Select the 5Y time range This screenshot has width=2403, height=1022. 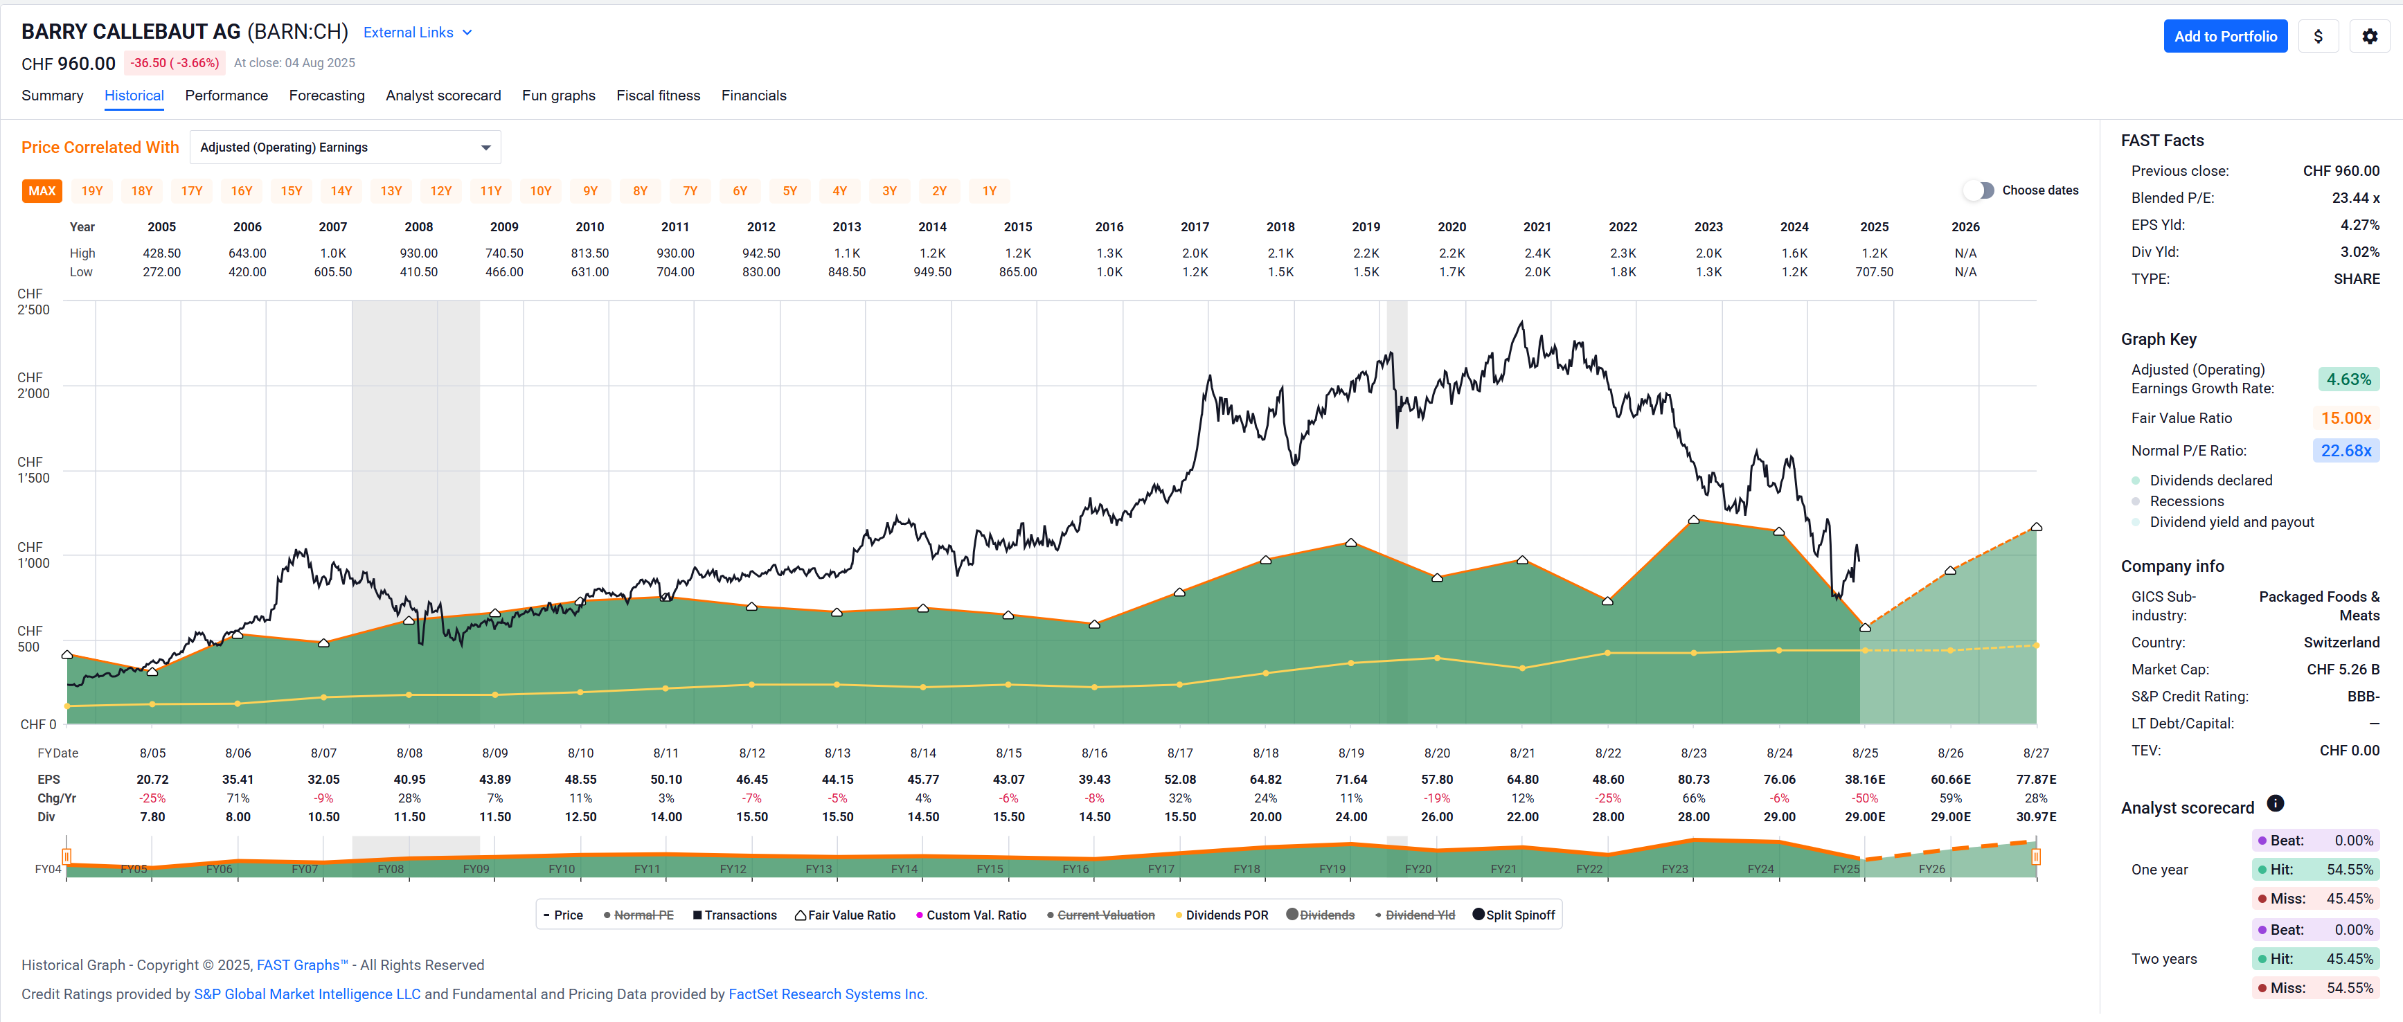pyautogui.click(x=789, y=191)
